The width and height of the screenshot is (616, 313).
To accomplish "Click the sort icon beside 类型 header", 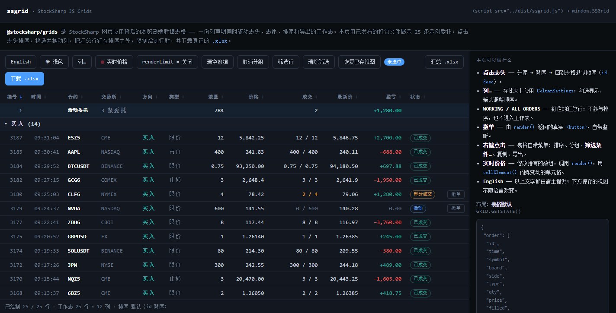I will click(183, 97).
